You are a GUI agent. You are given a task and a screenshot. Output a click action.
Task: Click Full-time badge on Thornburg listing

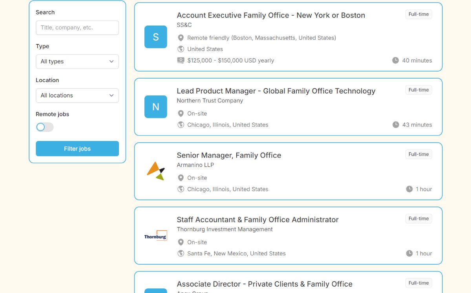418,219
